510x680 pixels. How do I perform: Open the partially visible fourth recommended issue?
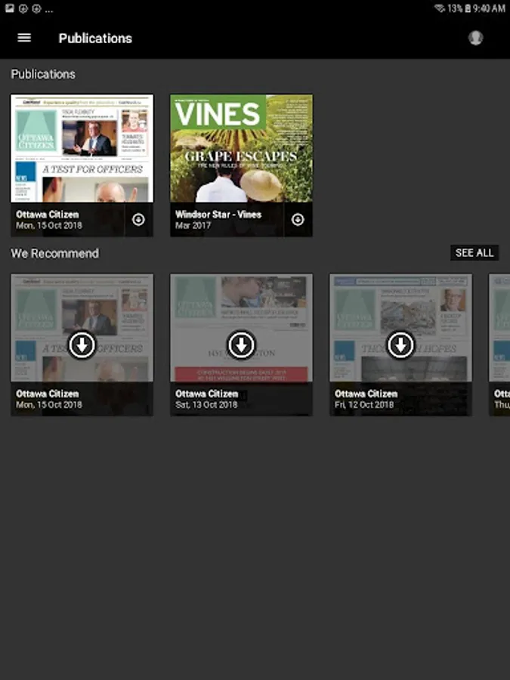(x=499, y=345)
